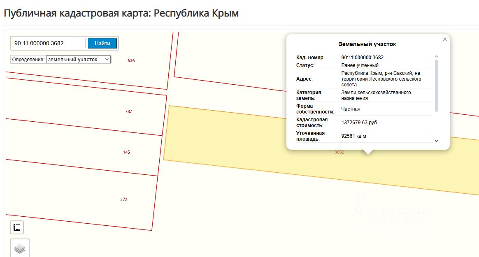Click the popup scrollbar thumb

(436, 86)
